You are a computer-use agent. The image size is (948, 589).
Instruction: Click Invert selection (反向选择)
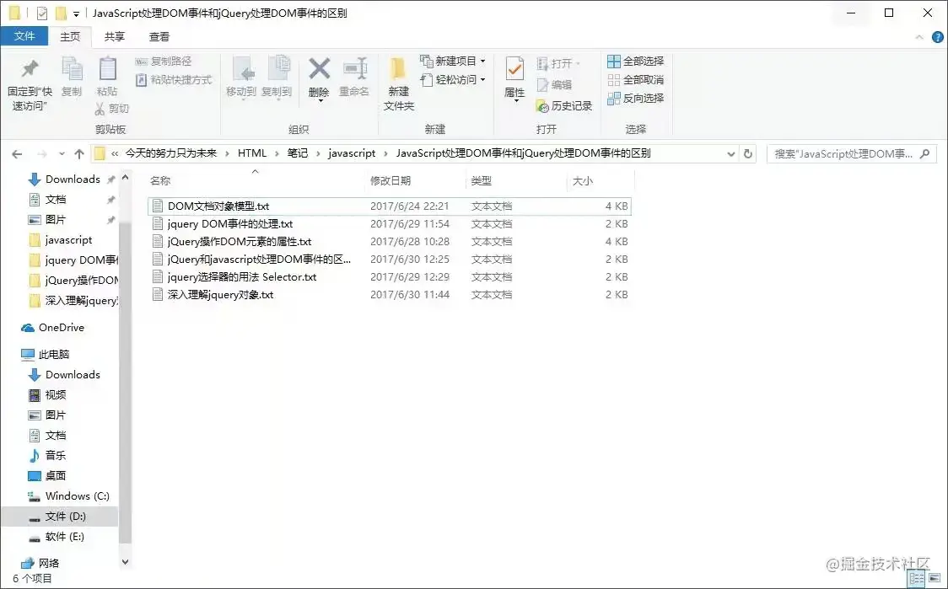pyautogui.click(x=635, y=98)
